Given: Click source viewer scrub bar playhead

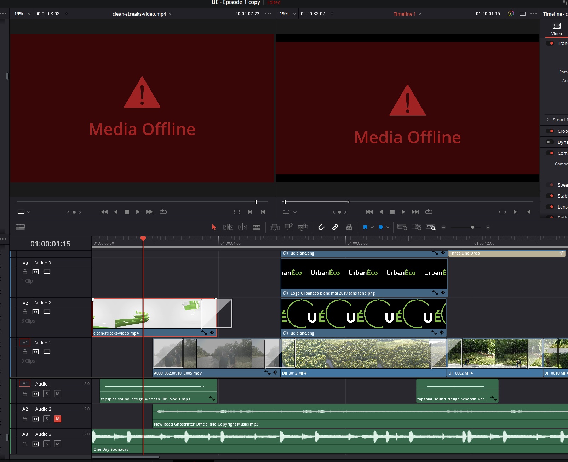Looking at the screenshot, I should [x=256, y=202].
